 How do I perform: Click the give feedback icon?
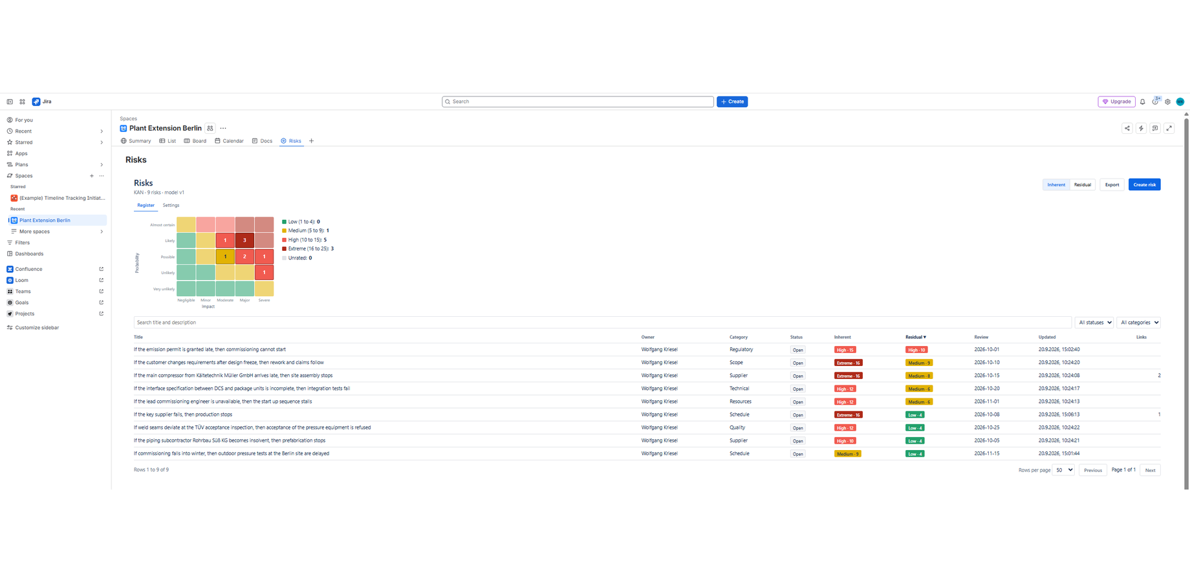click(x=1155, y=128)
